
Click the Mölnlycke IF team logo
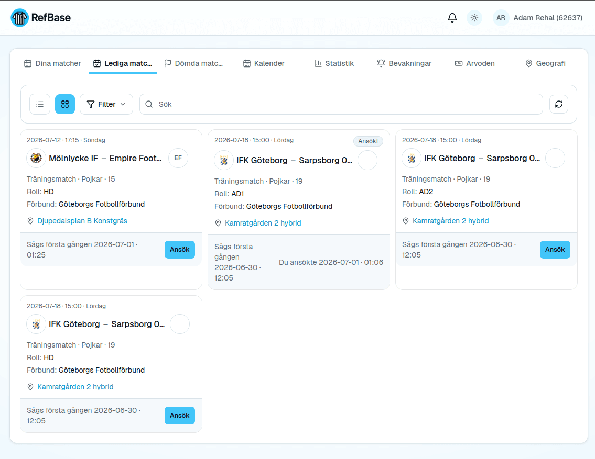tap(36, 158)
